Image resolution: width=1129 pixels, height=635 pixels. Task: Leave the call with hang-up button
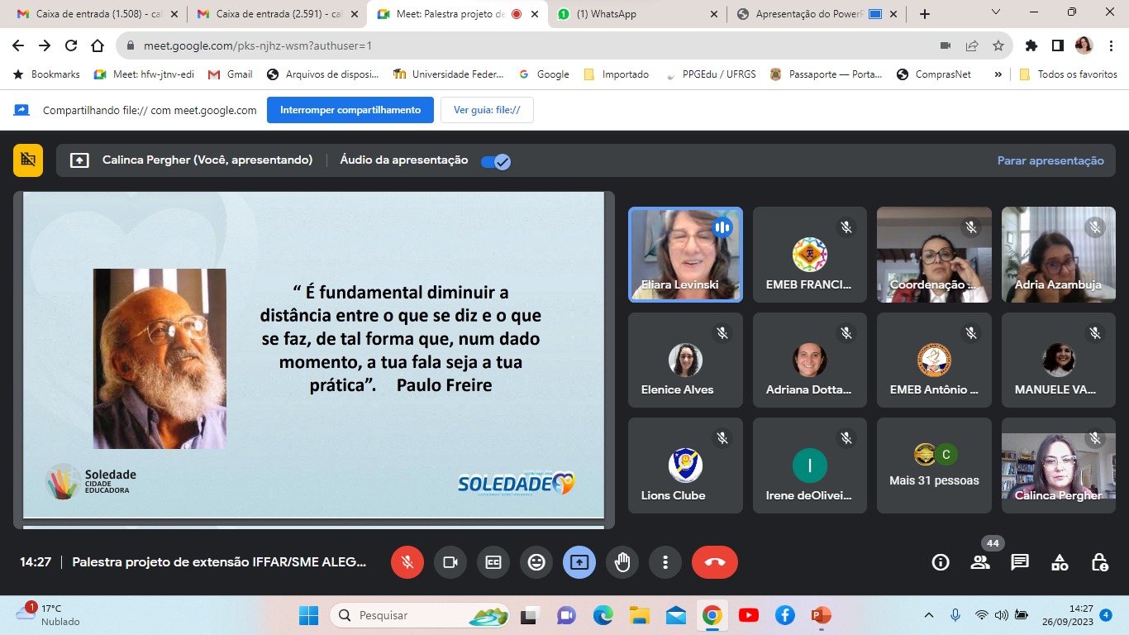click(x=714, y=562)
